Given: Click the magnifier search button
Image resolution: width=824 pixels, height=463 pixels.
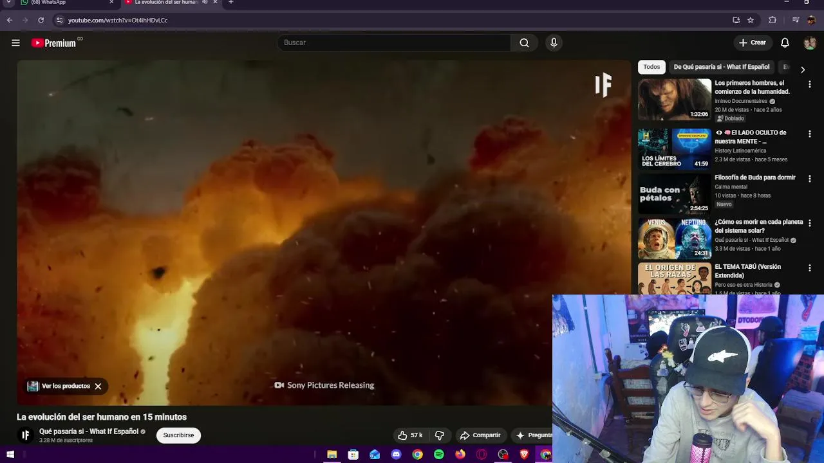Looking at the screenshot, I should [x=524, y=42].
